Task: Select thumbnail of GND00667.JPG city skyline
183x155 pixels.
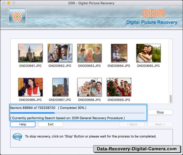Action: (60, 87)
